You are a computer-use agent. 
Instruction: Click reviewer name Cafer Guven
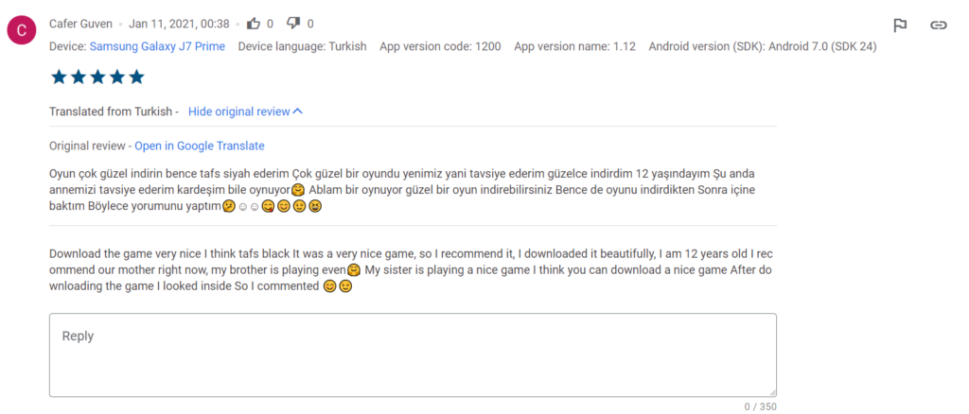click(80, 24)
